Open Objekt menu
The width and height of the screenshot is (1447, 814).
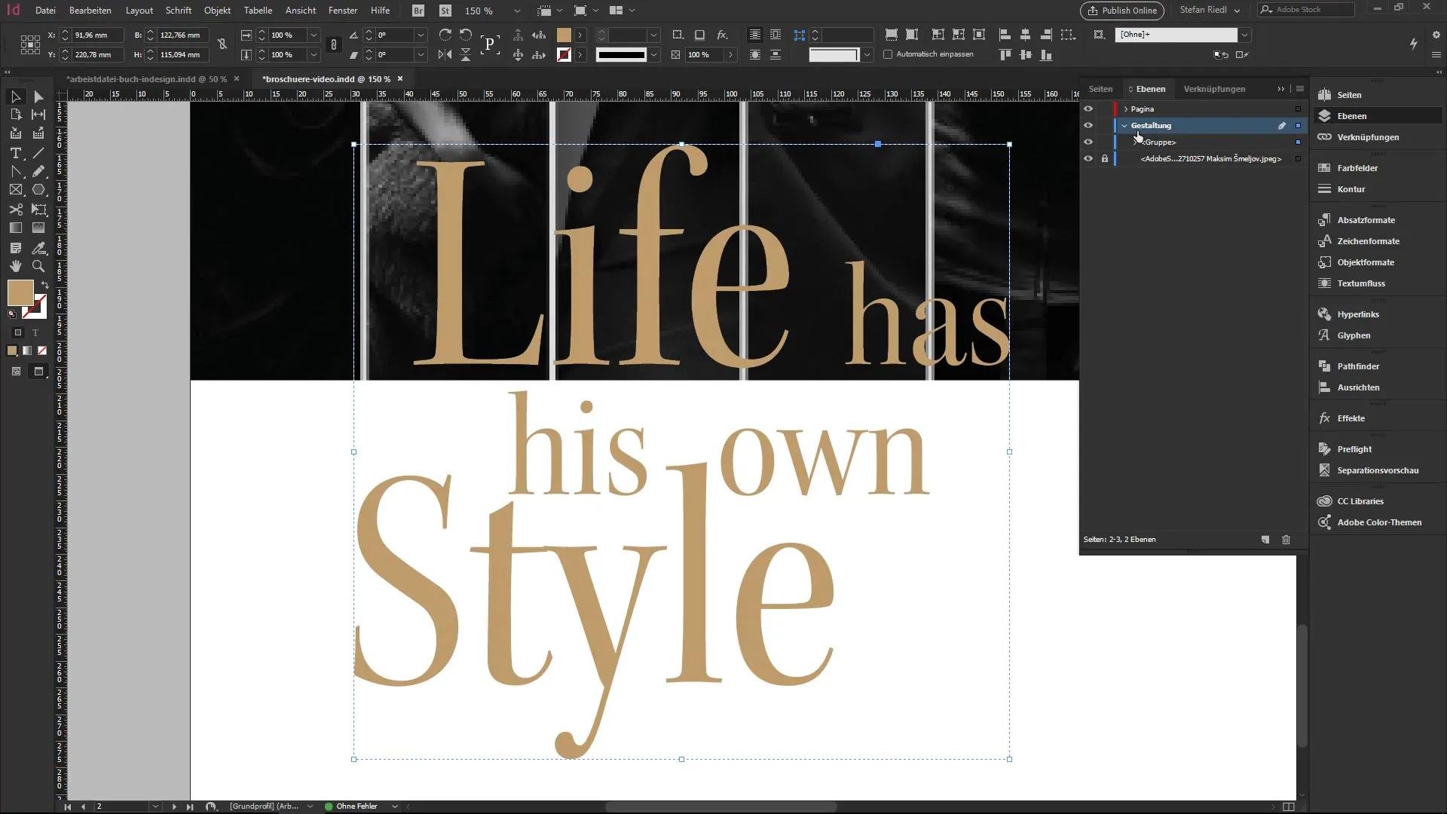(217, 11)
